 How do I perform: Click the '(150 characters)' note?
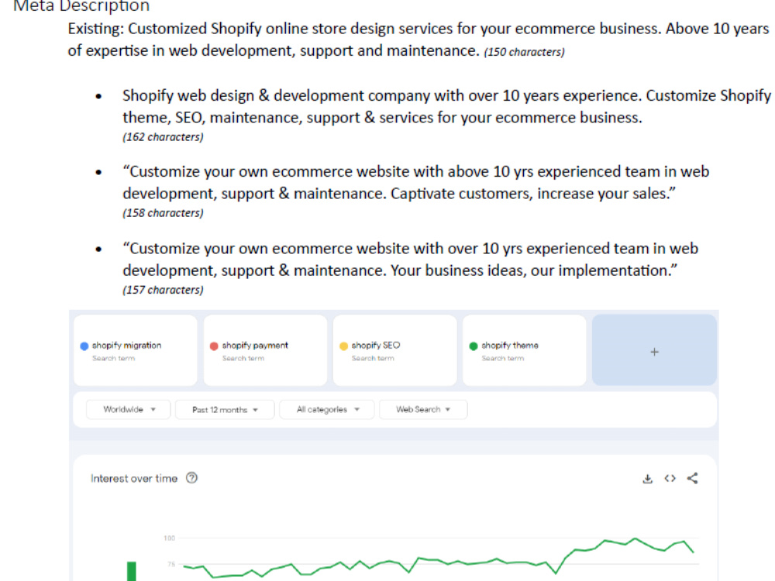tap(524, 52)
